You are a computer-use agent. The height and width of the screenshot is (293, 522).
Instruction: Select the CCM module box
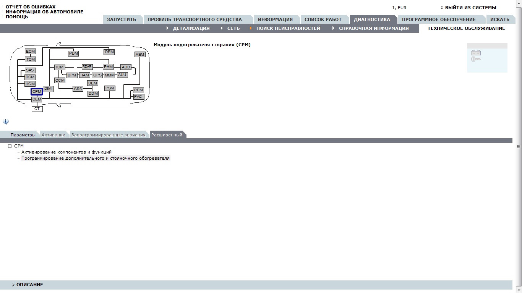pyautogui.click(x=60, y=81)
